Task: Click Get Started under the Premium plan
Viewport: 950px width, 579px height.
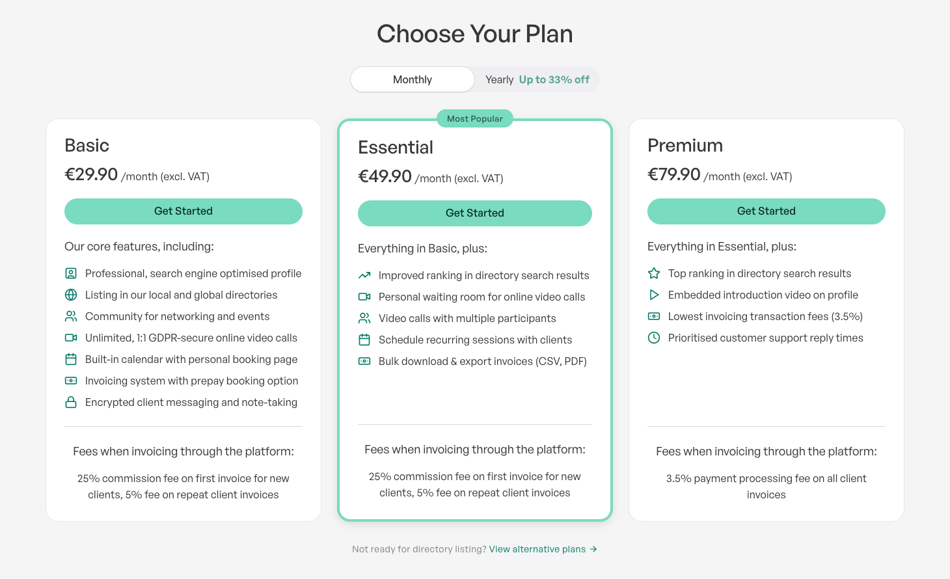Action: [767, 211]
